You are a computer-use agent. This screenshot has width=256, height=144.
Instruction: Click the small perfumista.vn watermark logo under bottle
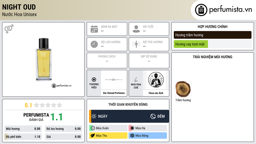click(x=61, y=85)
